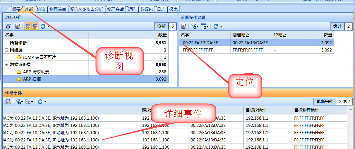Switch to the 报表 tab

[174, 9]
